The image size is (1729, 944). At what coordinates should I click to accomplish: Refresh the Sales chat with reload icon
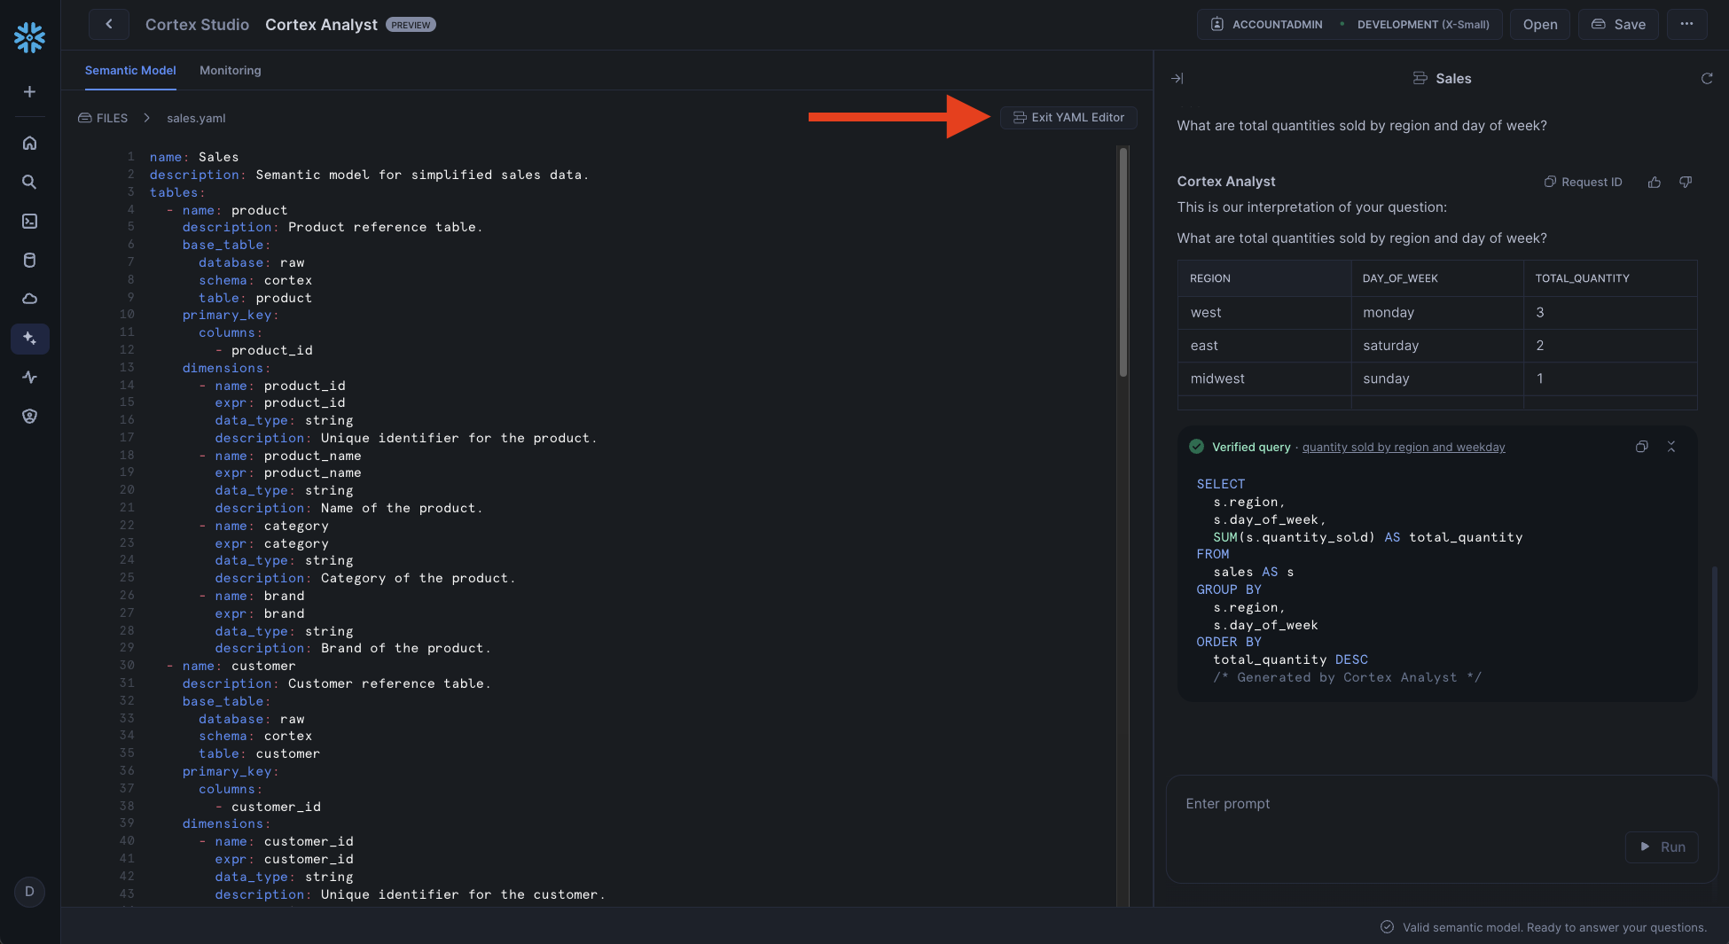tap(1706, 78)
